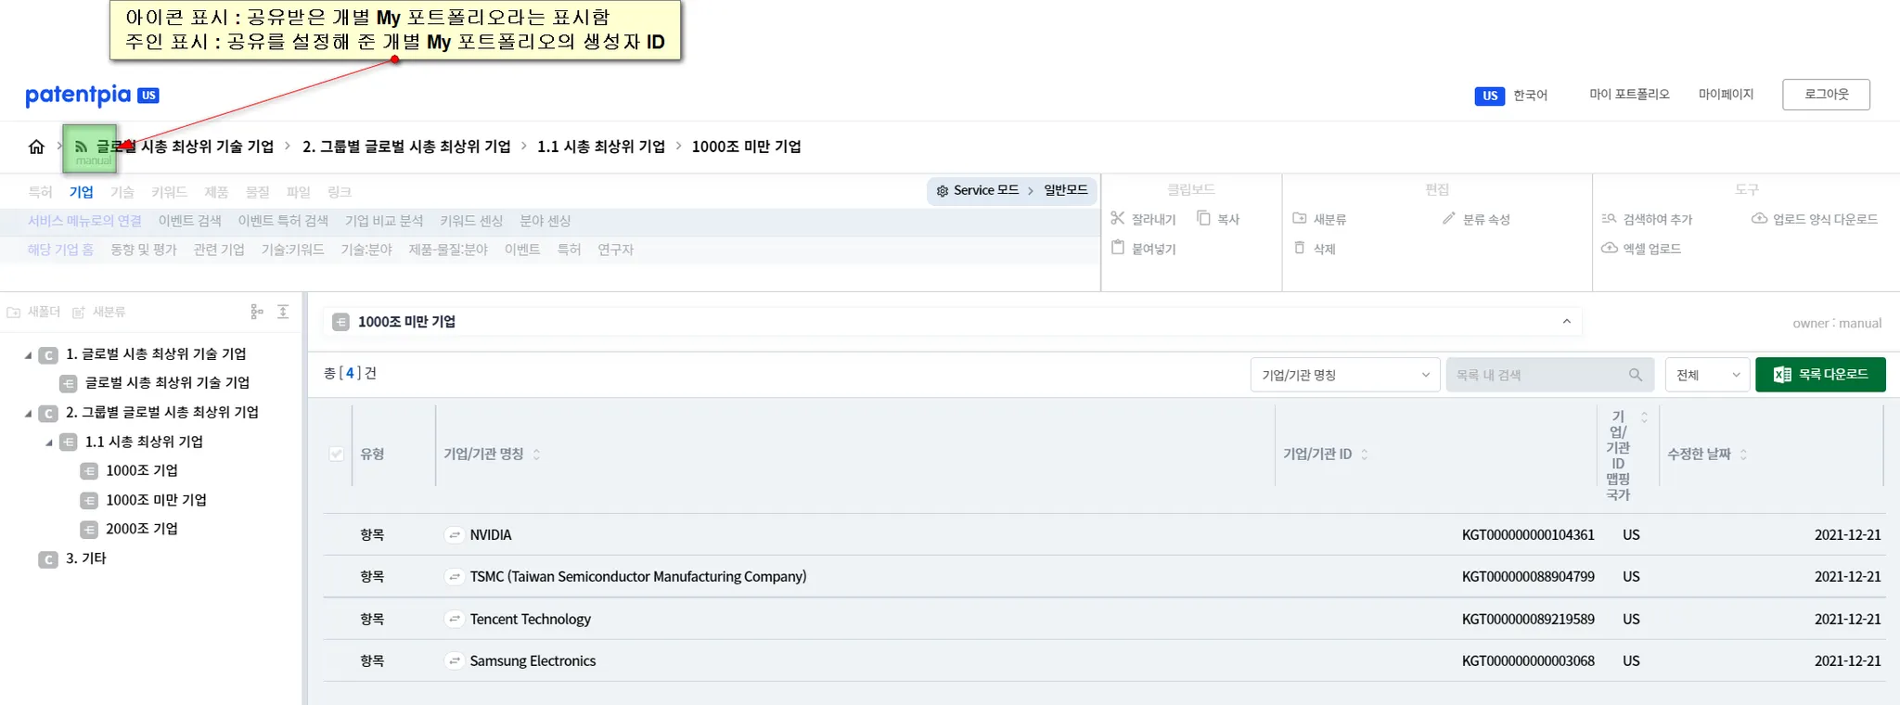Image resolution: width=1900 pixels, height=705 pixels.
Task: Click the link icon beside Tencent Technology
Action: [x=454, y=619]
